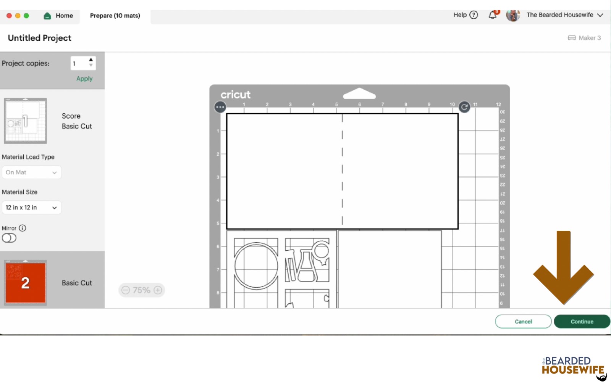Click the rotate icon on the mat
611x388 pixels.
(x=464, y=107)
